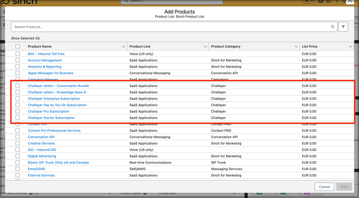Image resolution: width=359 pixels, height=198 pixels.
Task: Open Chatlayer addon - Knowledge Base AI link
Action: pos(57,92)
